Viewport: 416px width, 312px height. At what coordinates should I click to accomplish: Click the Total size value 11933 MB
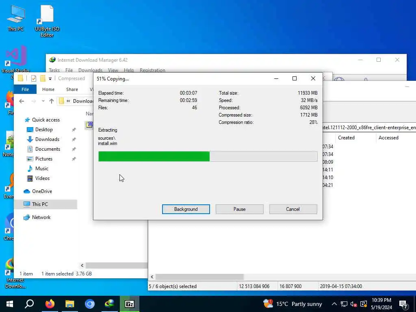(308, 93)
